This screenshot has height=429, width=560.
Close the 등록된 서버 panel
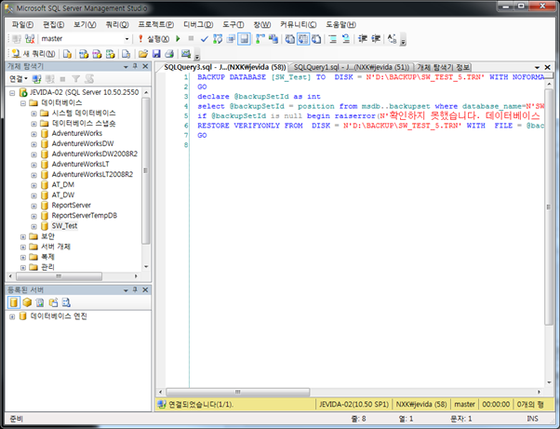pos(145,289)
